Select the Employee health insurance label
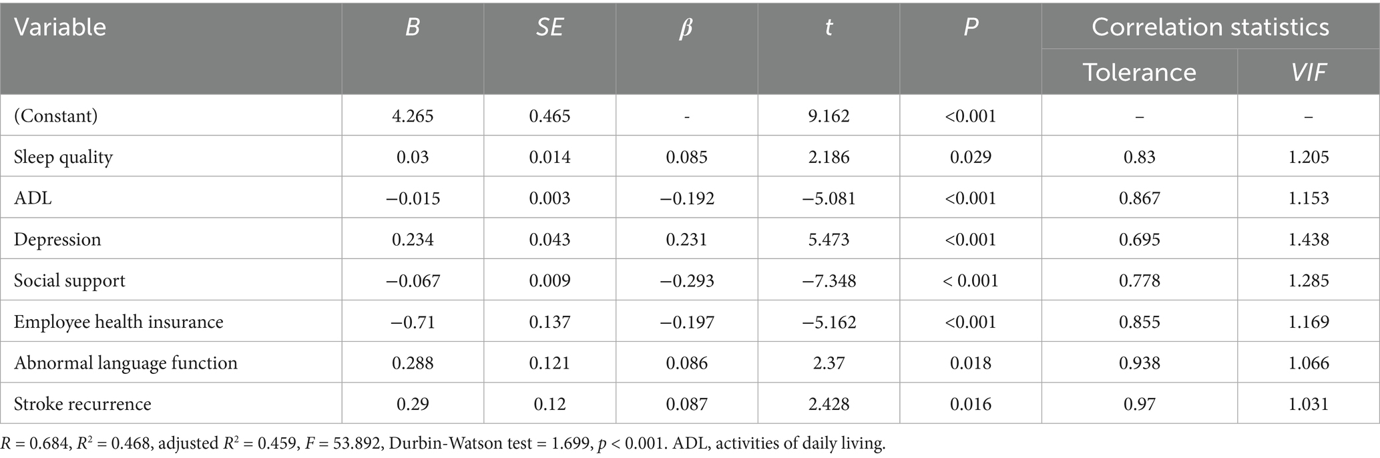The height and width of the screenshot is (458, 1380). (119, 322)
